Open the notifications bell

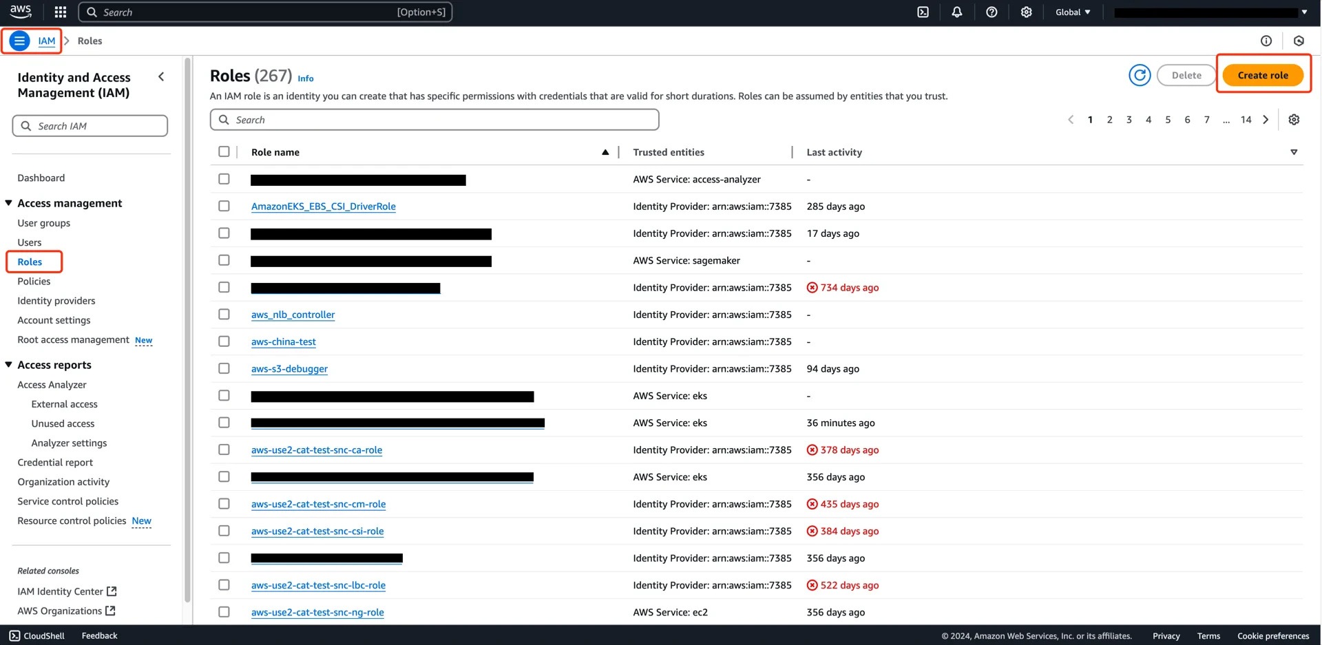point(957,12)
